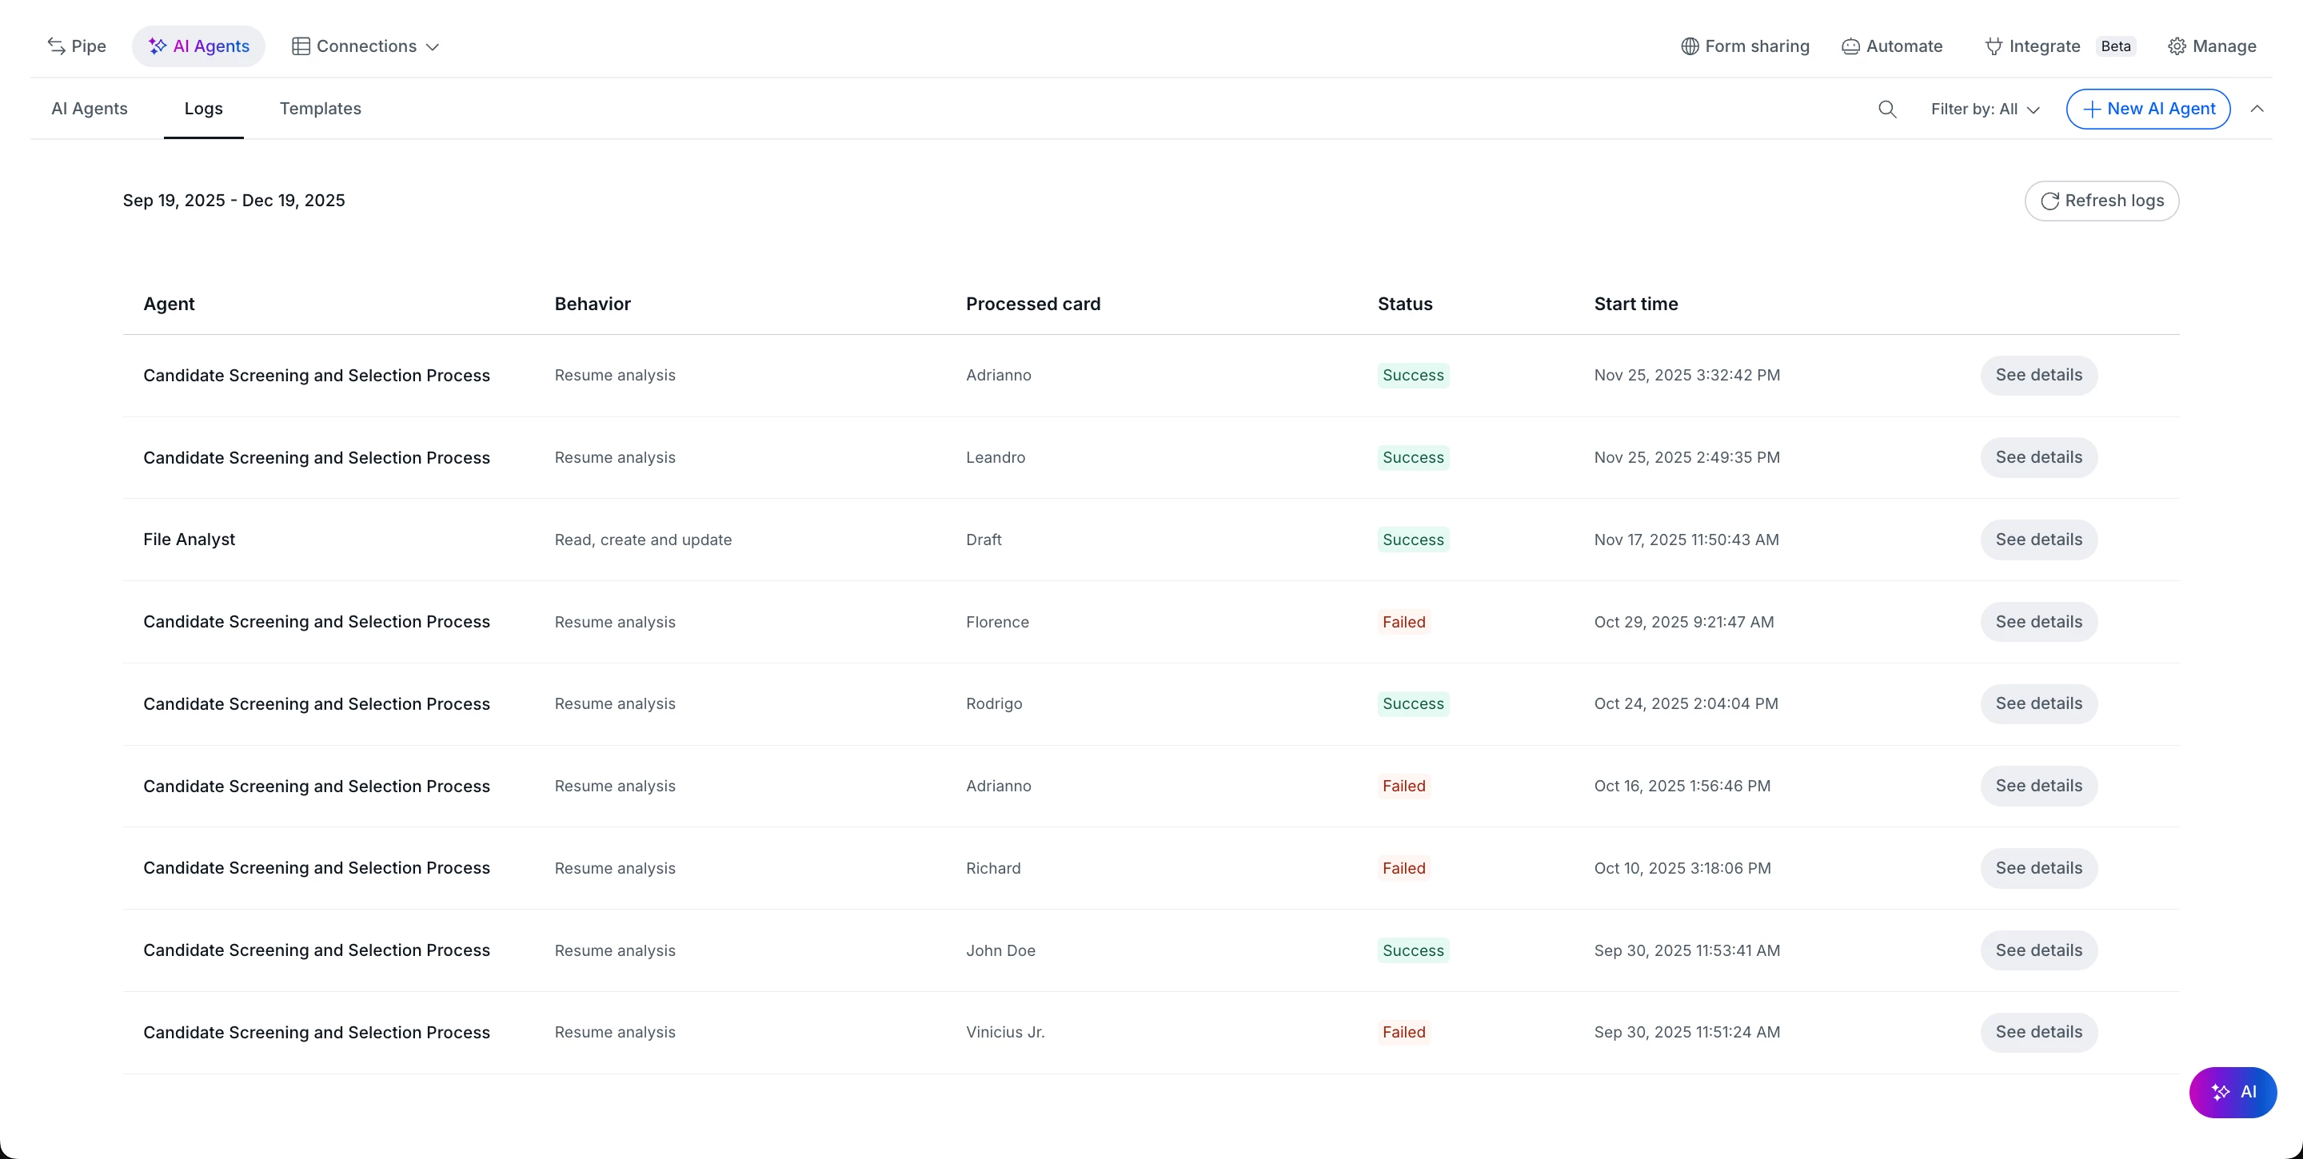Viewport: 2303px width, 1159px height.
Task: Open Manage via gear icon
Action: tap(2177, 46)
